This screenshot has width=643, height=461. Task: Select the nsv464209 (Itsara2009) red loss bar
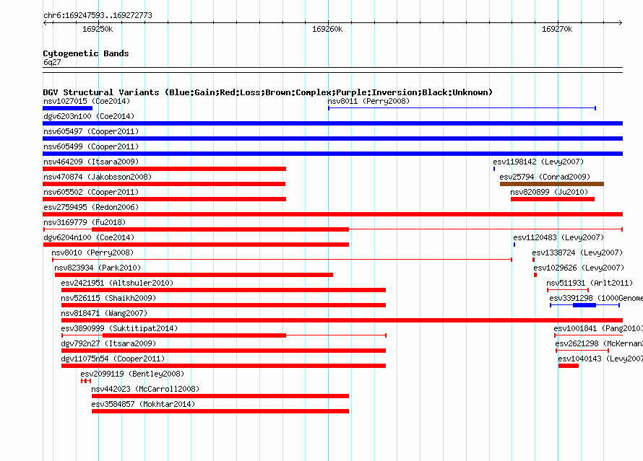coord(165,169)
